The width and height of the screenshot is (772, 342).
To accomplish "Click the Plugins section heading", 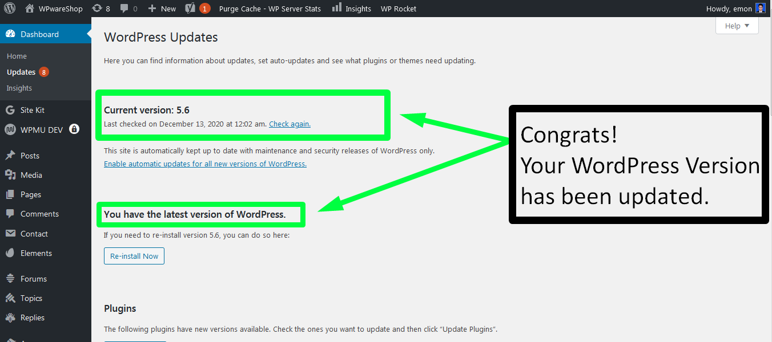I will (120, 308).
